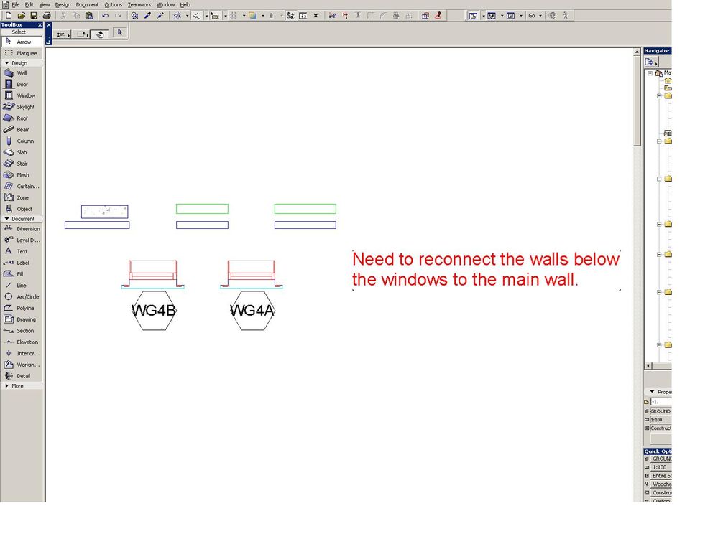Select the Arrow tool in the ToolBox
This screenshot has height=544, width=718.
[x=22, y=42]
